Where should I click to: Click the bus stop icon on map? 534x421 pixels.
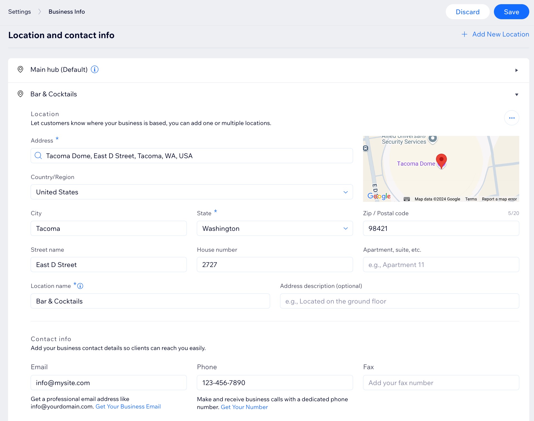366,148
